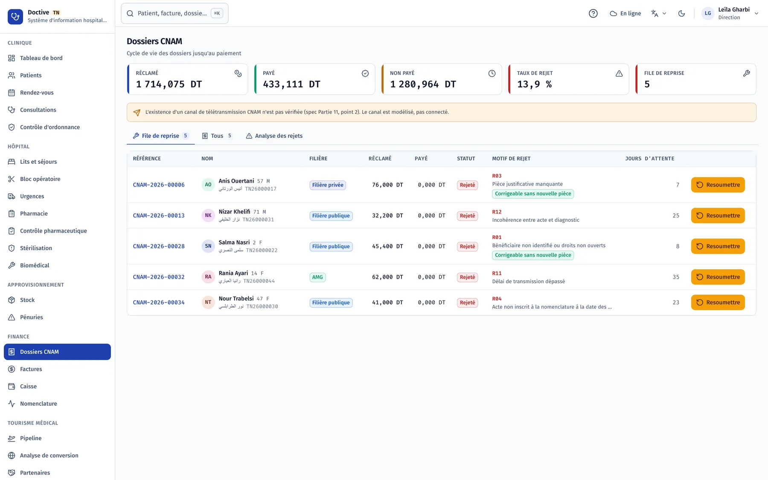Open the help question-mark icon
This screenshot has height=480, width=768.
(x=593, y=13)
